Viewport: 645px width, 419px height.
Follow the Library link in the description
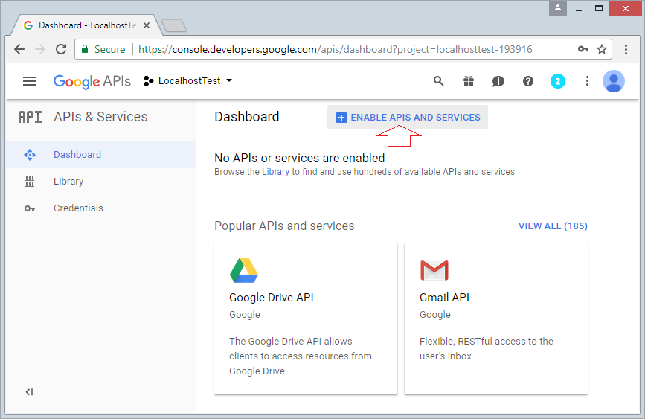pyautogui.click(x=275, y=172)
